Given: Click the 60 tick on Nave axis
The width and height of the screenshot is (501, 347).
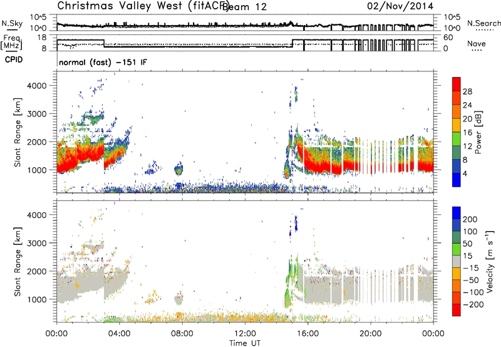Looking at the screenshot, I should tap(448, 38).
